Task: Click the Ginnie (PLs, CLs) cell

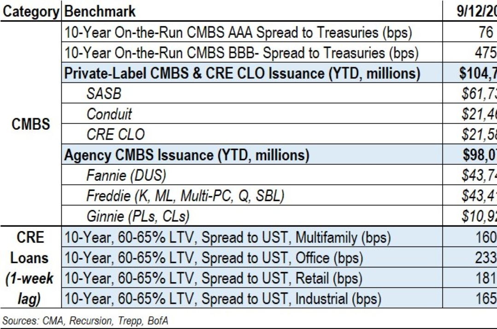Action: coord(138,216)
